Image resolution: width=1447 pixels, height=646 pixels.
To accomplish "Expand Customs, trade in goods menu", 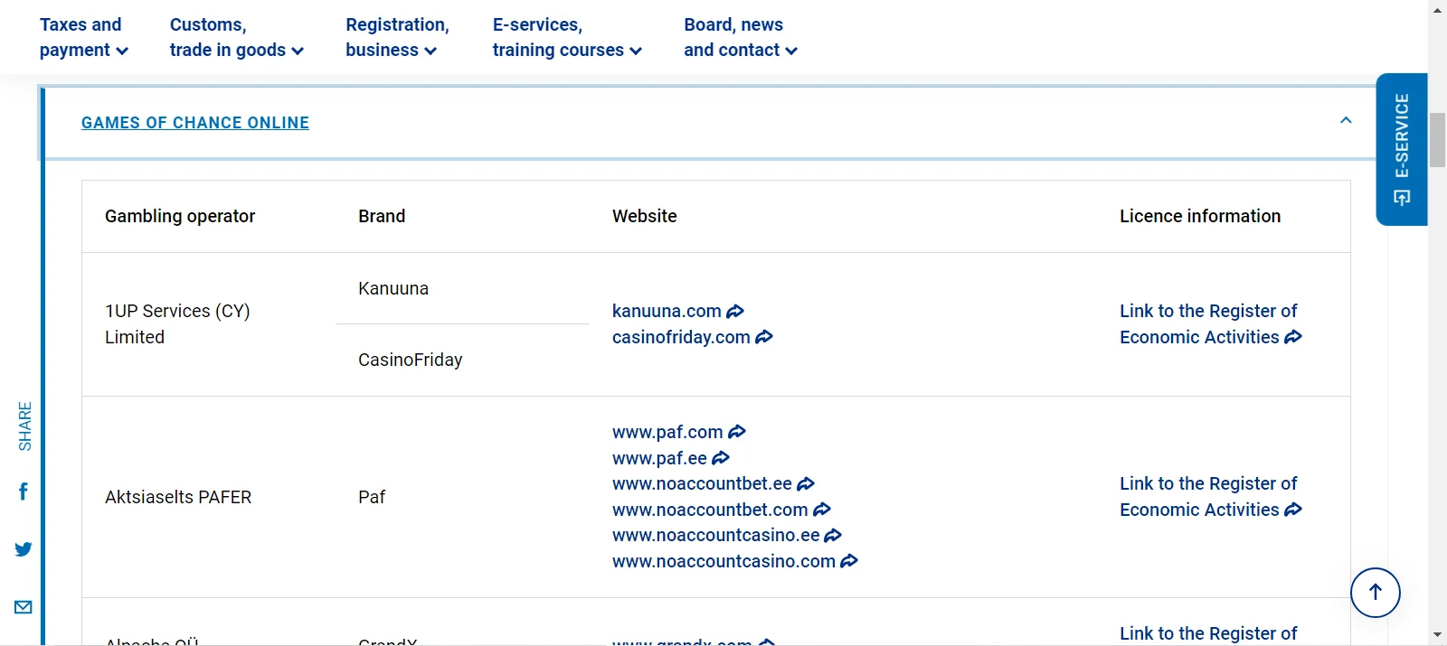I will (x=237, y=37).
